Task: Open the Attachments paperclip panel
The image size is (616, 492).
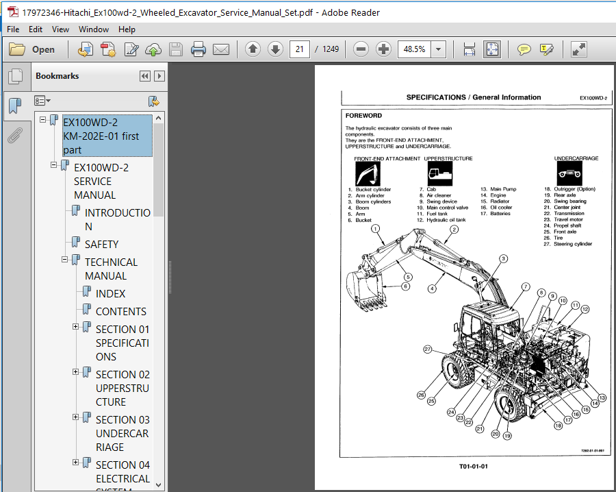Action: click(14, 135)
